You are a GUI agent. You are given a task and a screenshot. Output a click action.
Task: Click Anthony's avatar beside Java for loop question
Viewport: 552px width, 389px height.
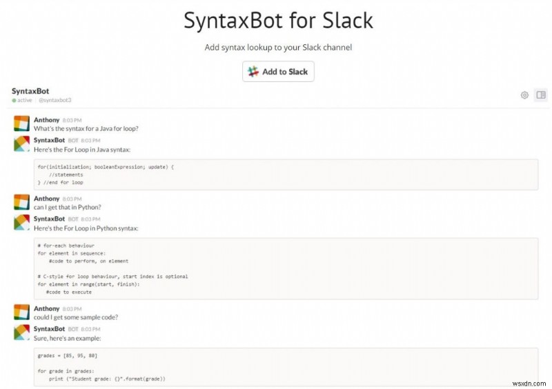[21, 123]
